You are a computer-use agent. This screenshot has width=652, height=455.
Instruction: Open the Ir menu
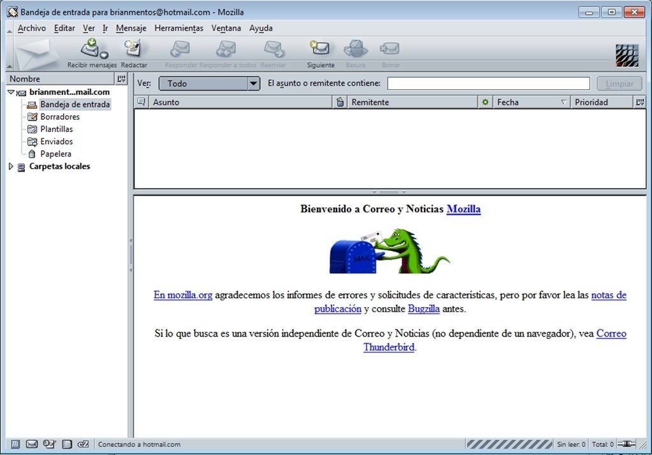(105, 28)
